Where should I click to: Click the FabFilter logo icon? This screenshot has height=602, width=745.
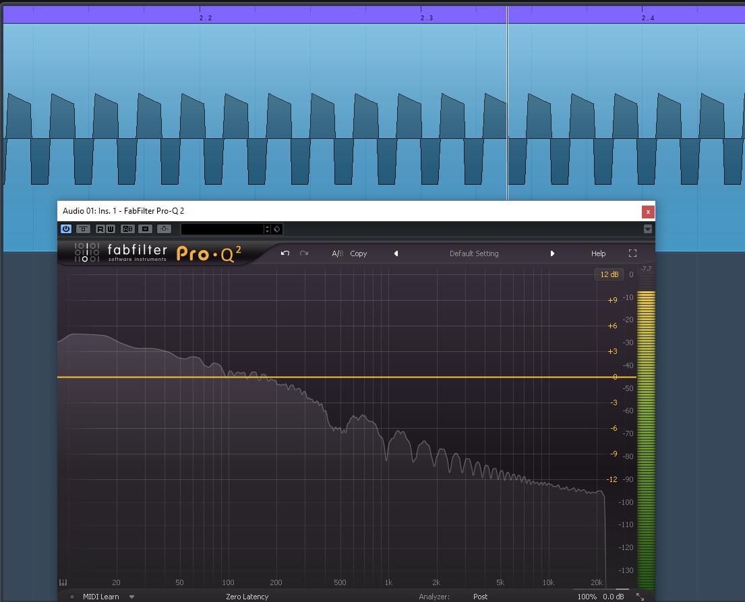[x=86, y=253]
